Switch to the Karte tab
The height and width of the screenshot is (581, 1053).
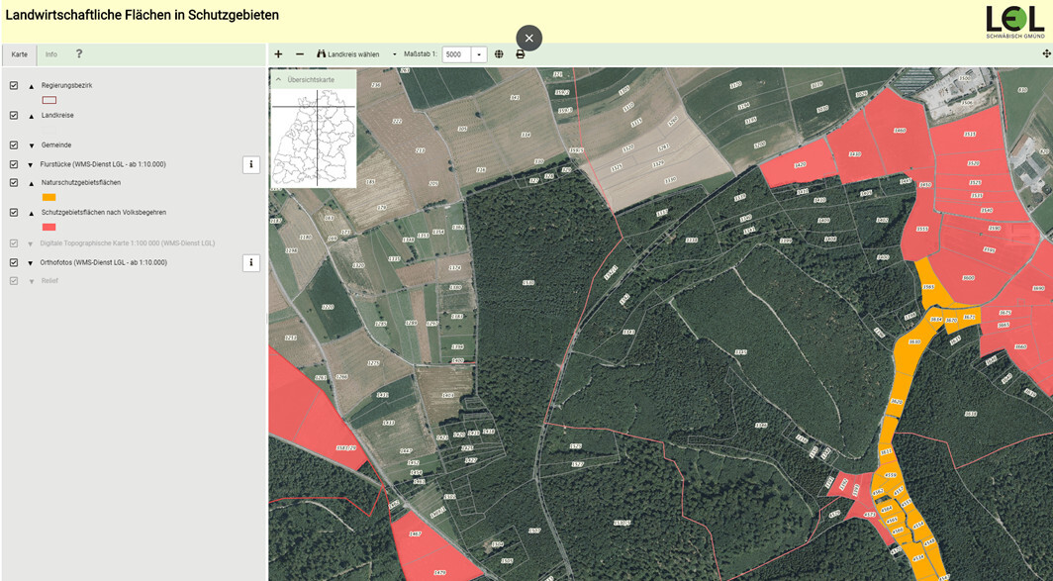coord(19,54)
